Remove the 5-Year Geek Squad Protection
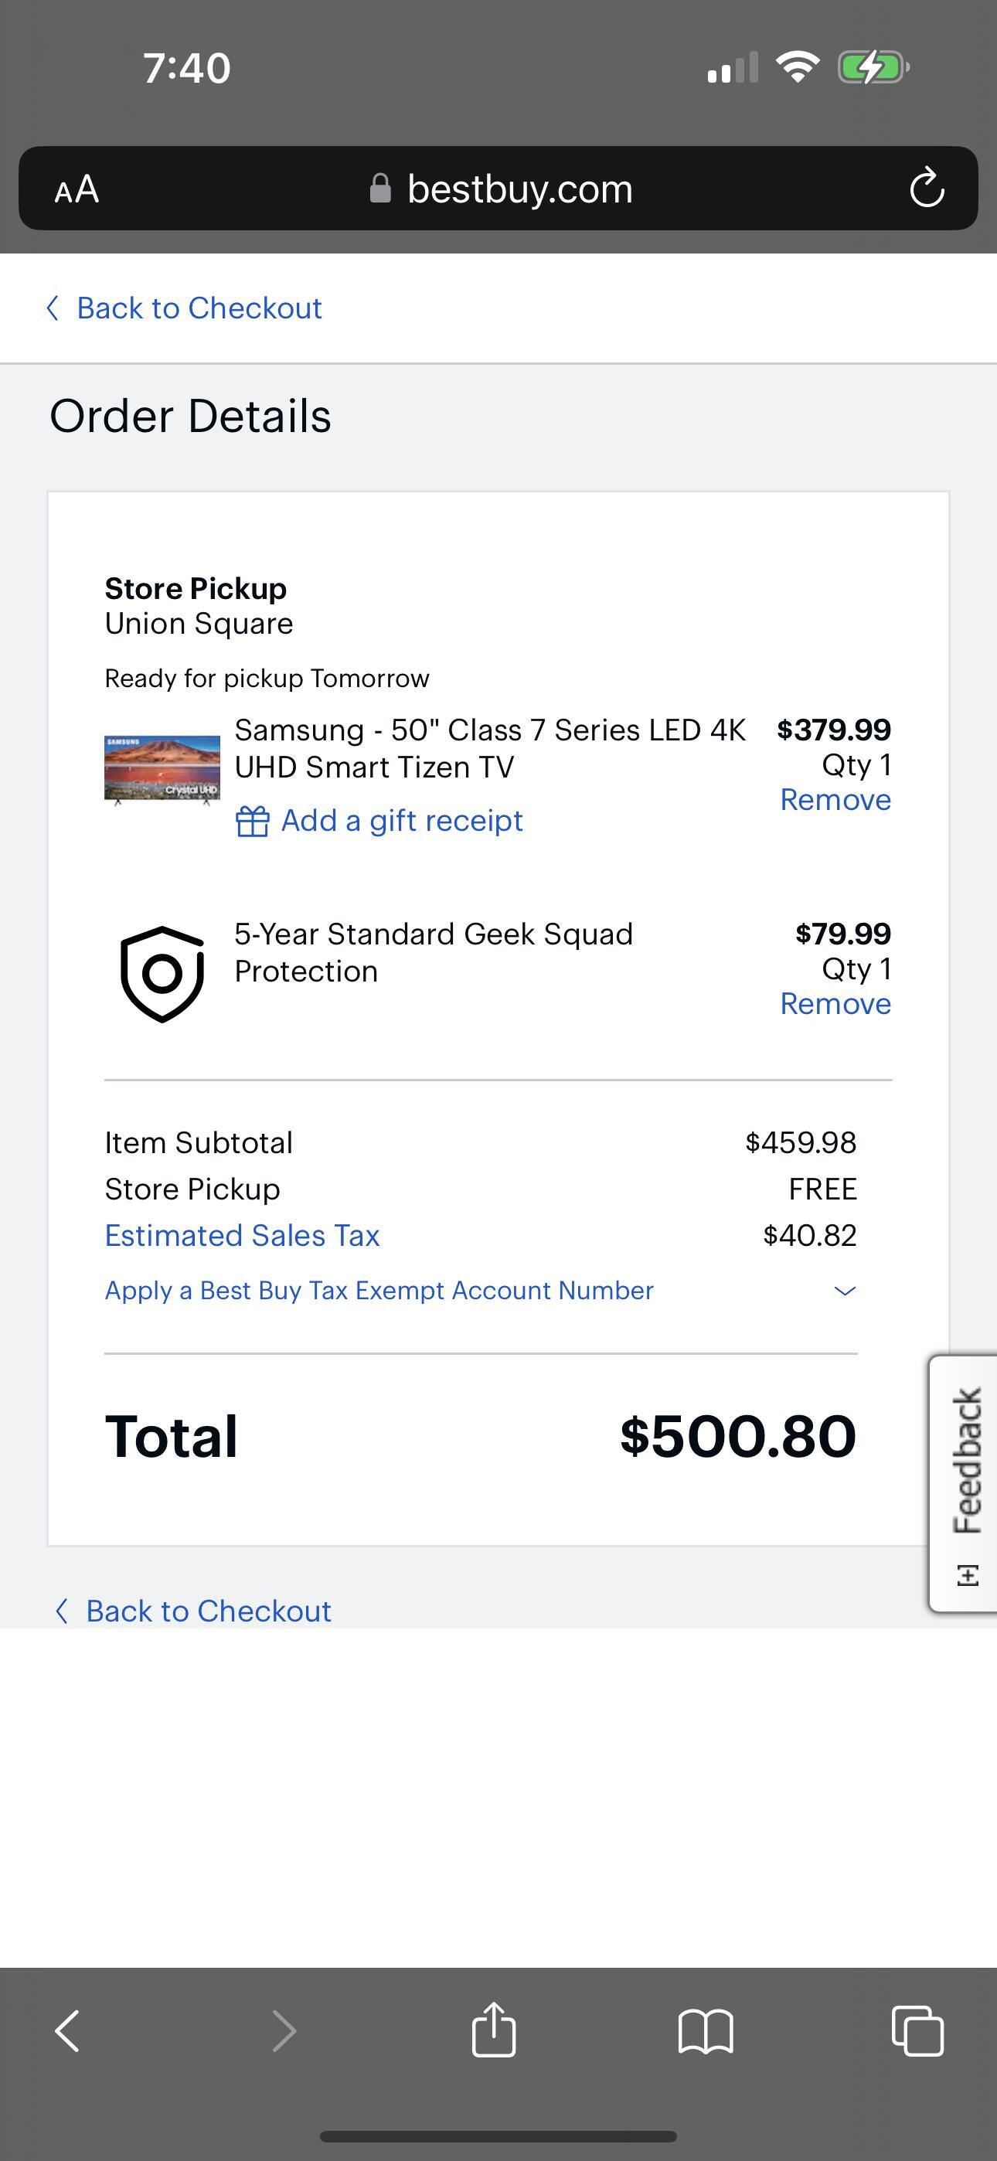The height and width of the screenshot is (2161, 997). tap(835, 1004)
